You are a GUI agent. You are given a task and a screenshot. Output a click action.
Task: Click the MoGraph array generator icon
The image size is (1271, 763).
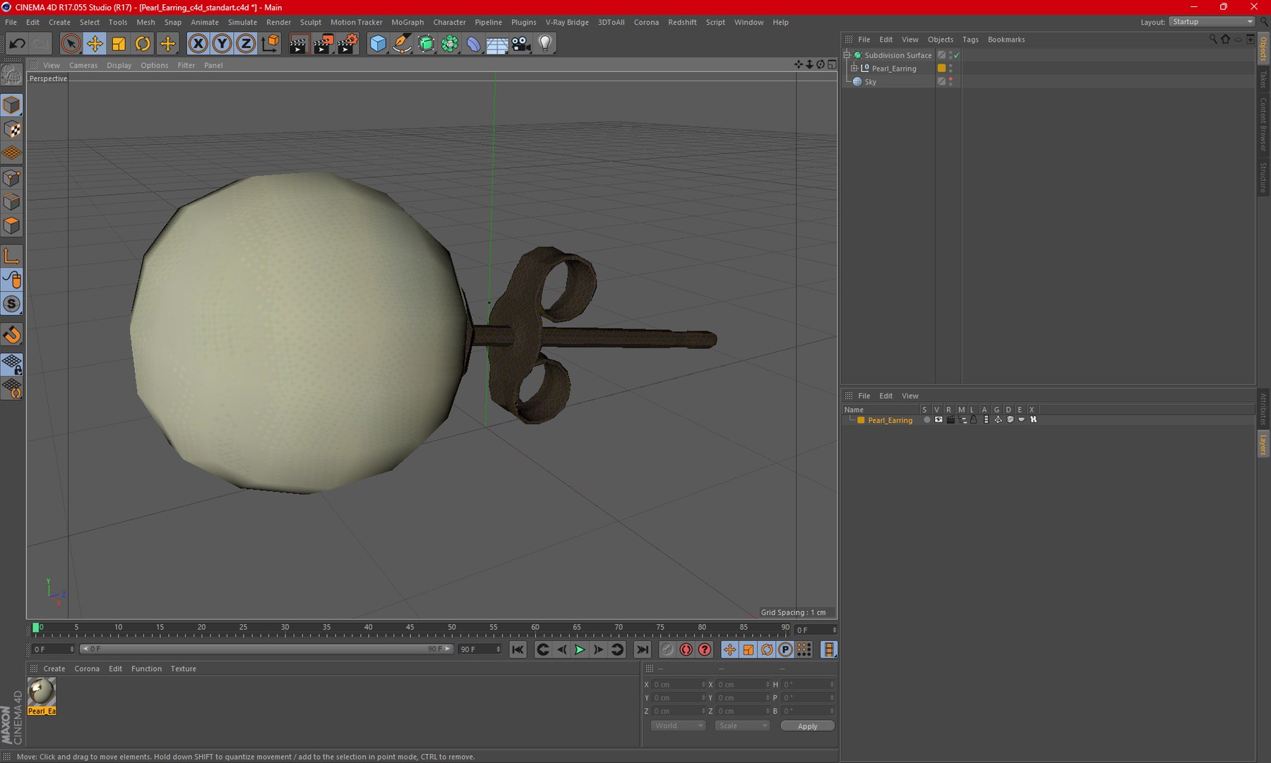click(450, 44)
